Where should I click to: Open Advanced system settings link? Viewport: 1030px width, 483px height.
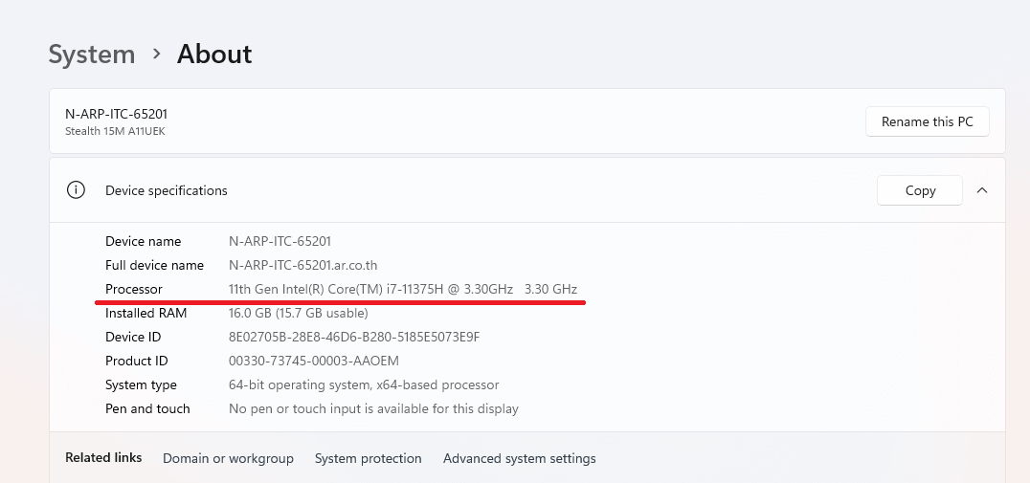point(520,458)
